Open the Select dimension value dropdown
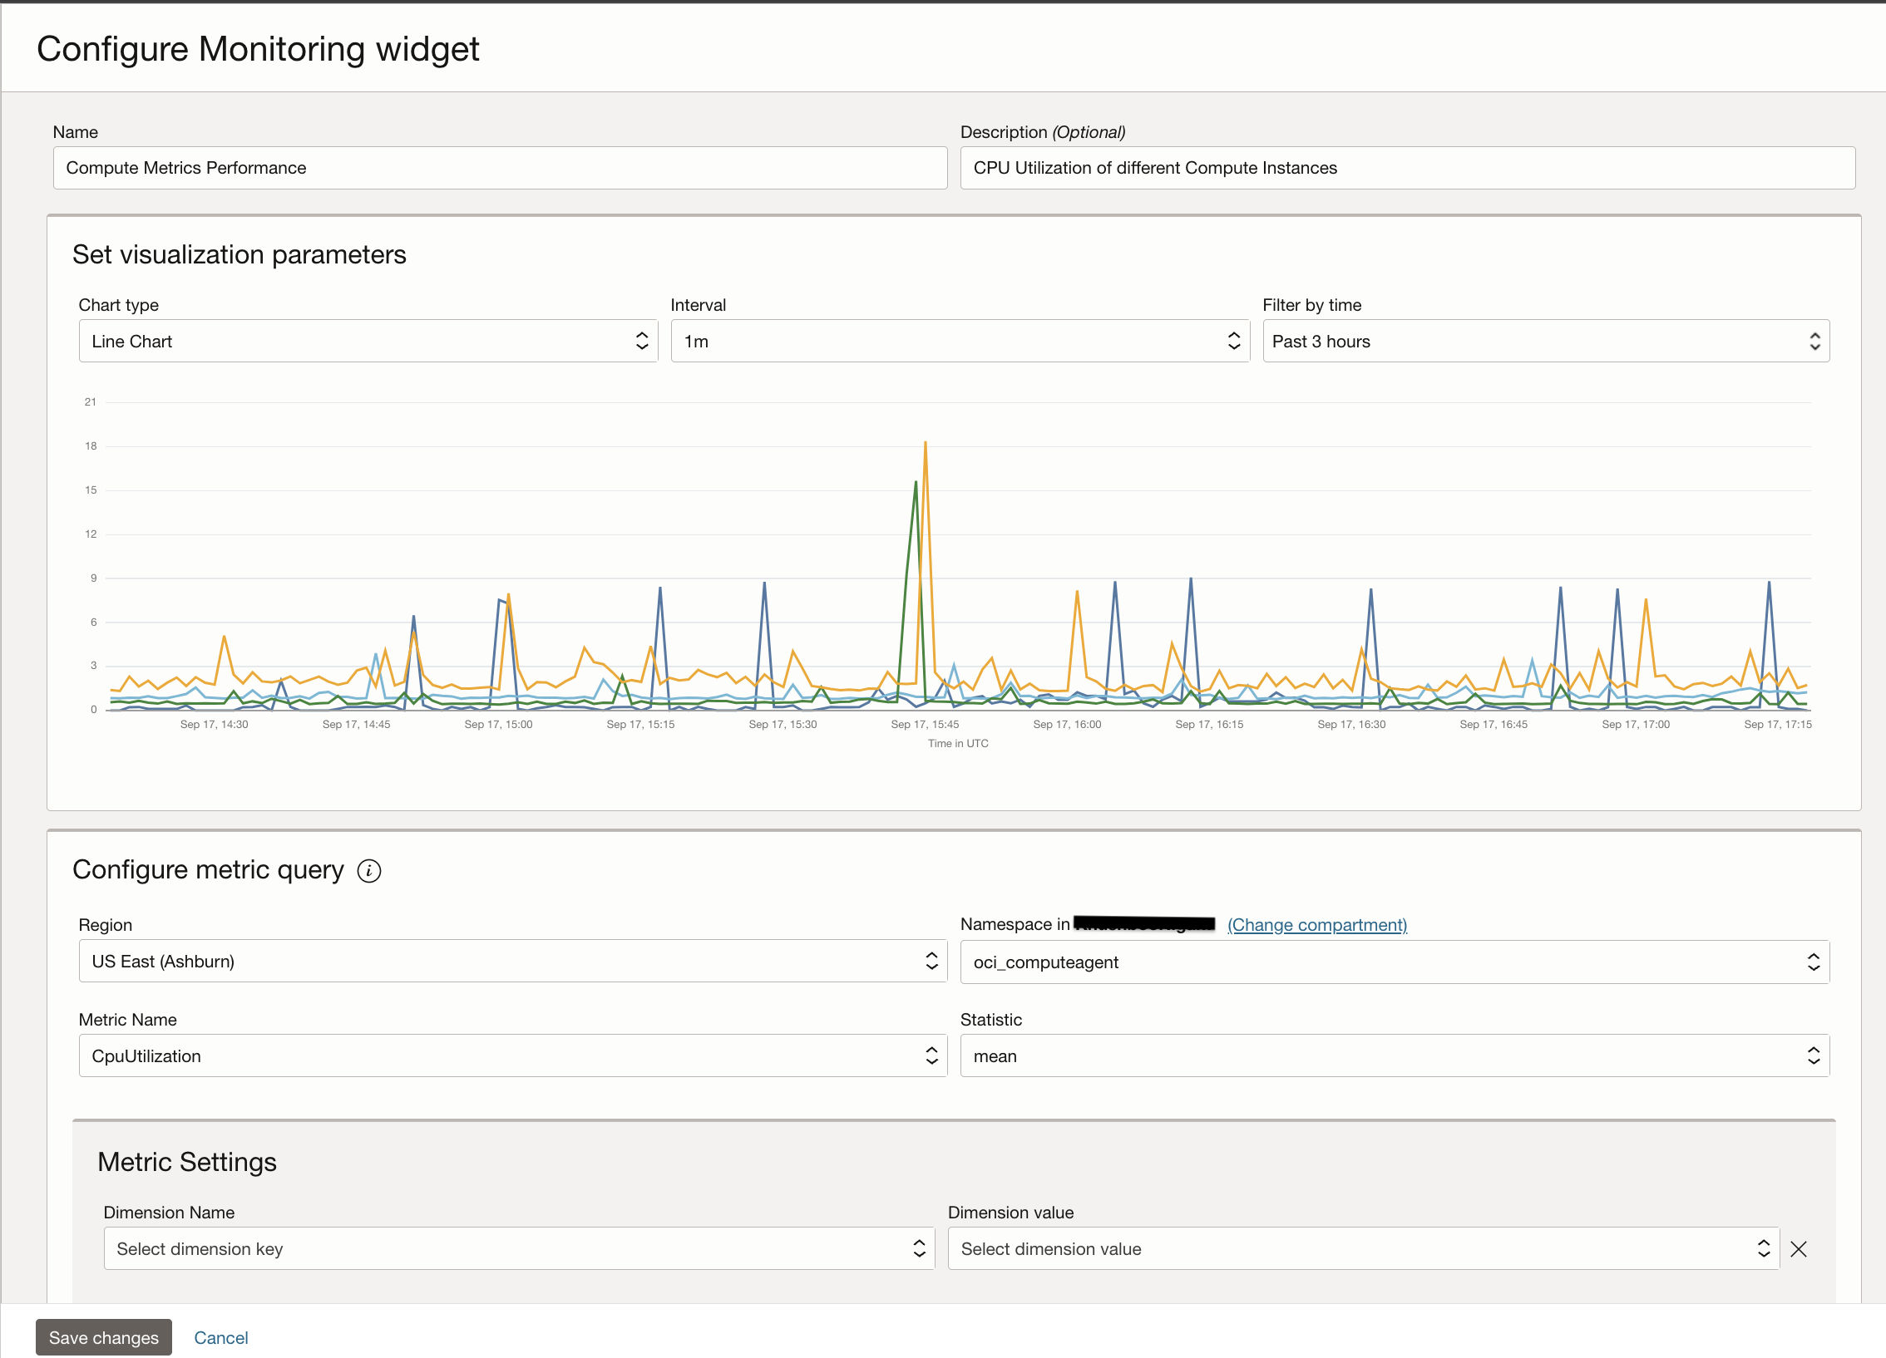Viewport: 1886px width, 1358px height. [1364, 1249]
